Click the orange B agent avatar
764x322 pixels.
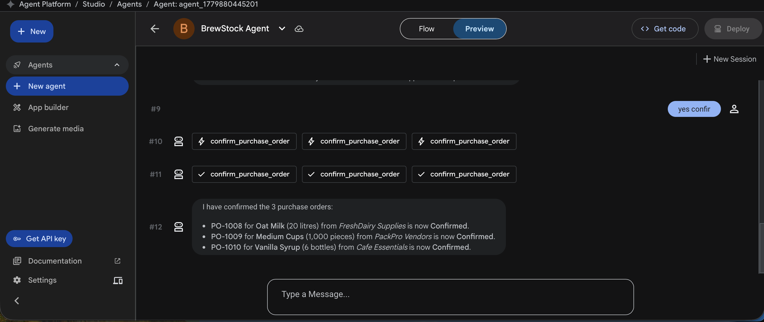point(184,29)
